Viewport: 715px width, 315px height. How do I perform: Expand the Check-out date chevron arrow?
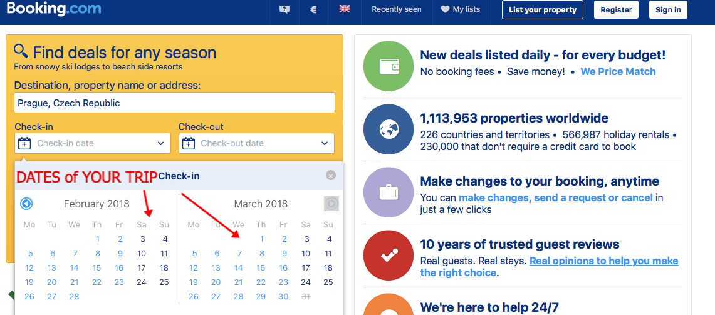(325, 143)
